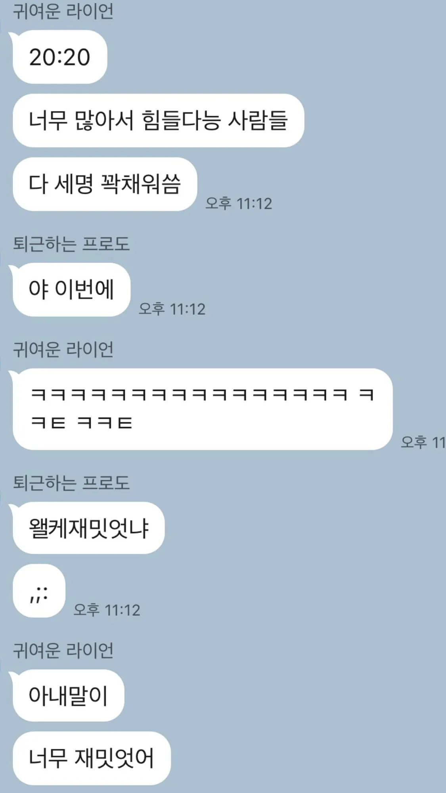Tap the ';;' small message bubble
The width and height of the screenshot is (446, 793).
tap(39, 591)
